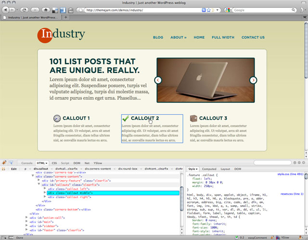Click the browser forward arrow button

point(12,10)
